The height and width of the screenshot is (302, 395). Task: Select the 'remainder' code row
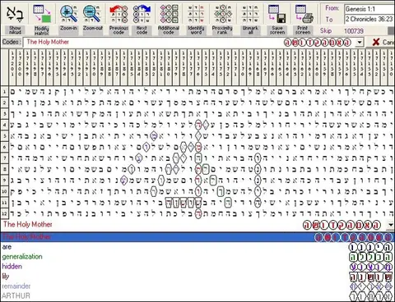click(197, 286)
